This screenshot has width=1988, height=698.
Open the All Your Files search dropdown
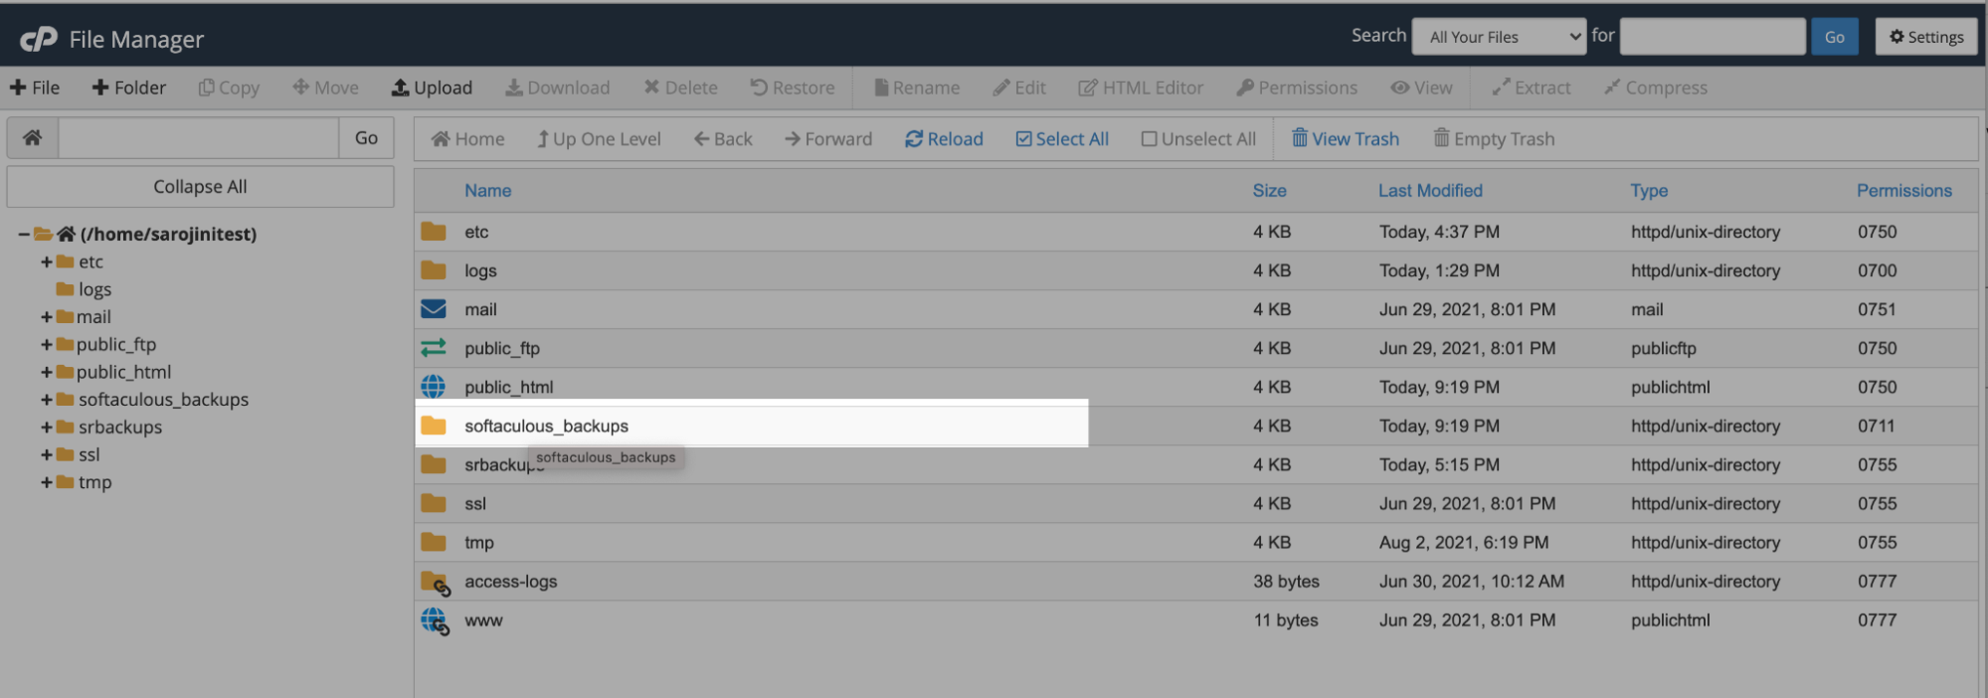point(1499,38)
